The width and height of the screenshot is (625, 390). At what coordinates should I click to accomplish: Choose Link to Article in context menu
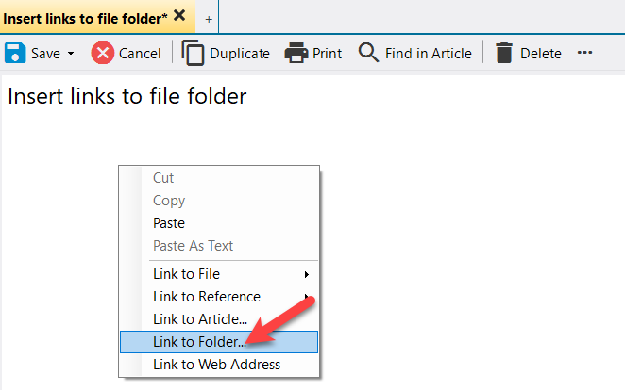(x=200, y=319)
